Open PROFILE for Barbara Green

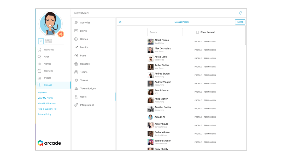click(x=198, y=134)
